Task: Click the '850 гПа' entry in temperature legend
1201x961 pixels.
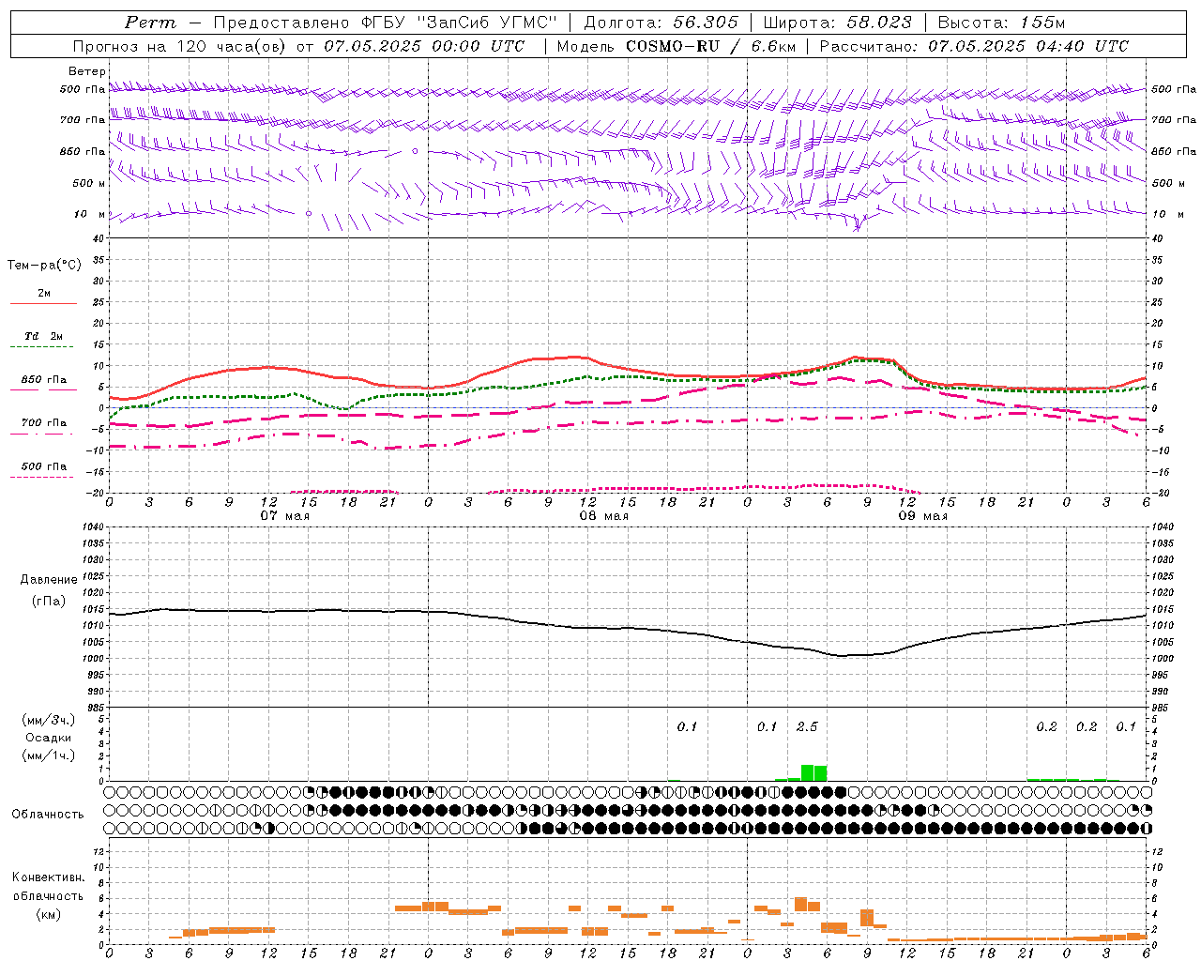Action: click(44, 380)
